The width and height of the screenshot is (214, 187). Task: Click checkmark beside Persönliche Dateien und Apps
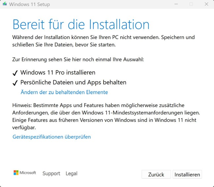click(x=15, y=83)
